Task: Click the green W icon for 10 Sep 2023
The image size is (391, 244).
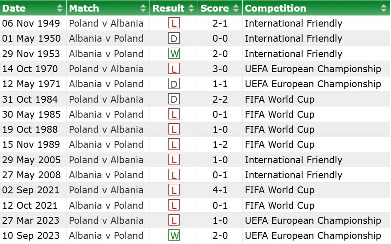Action: (174, 235)
